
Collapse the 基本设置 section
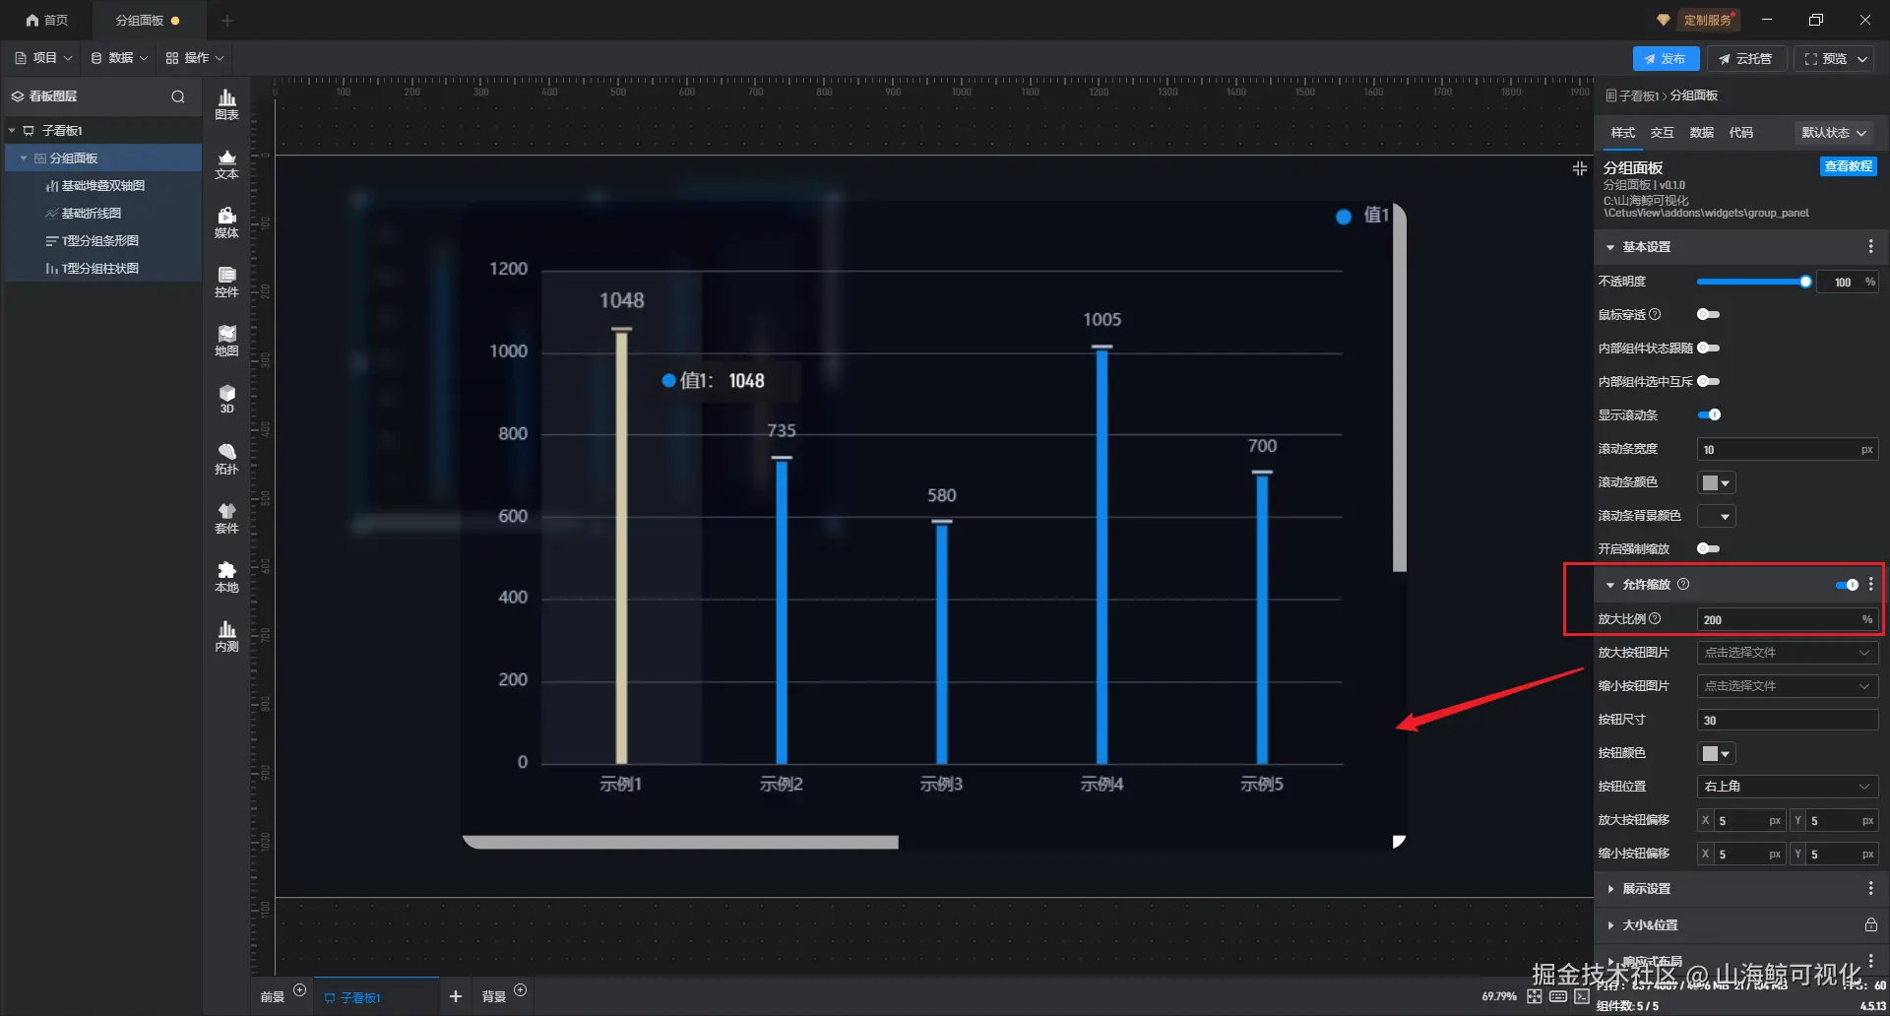pyautogui.click(x=1610, y=247)
